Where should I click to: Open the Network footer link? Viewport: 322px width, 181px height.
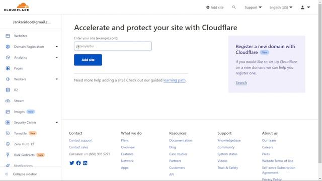point(127,161)
